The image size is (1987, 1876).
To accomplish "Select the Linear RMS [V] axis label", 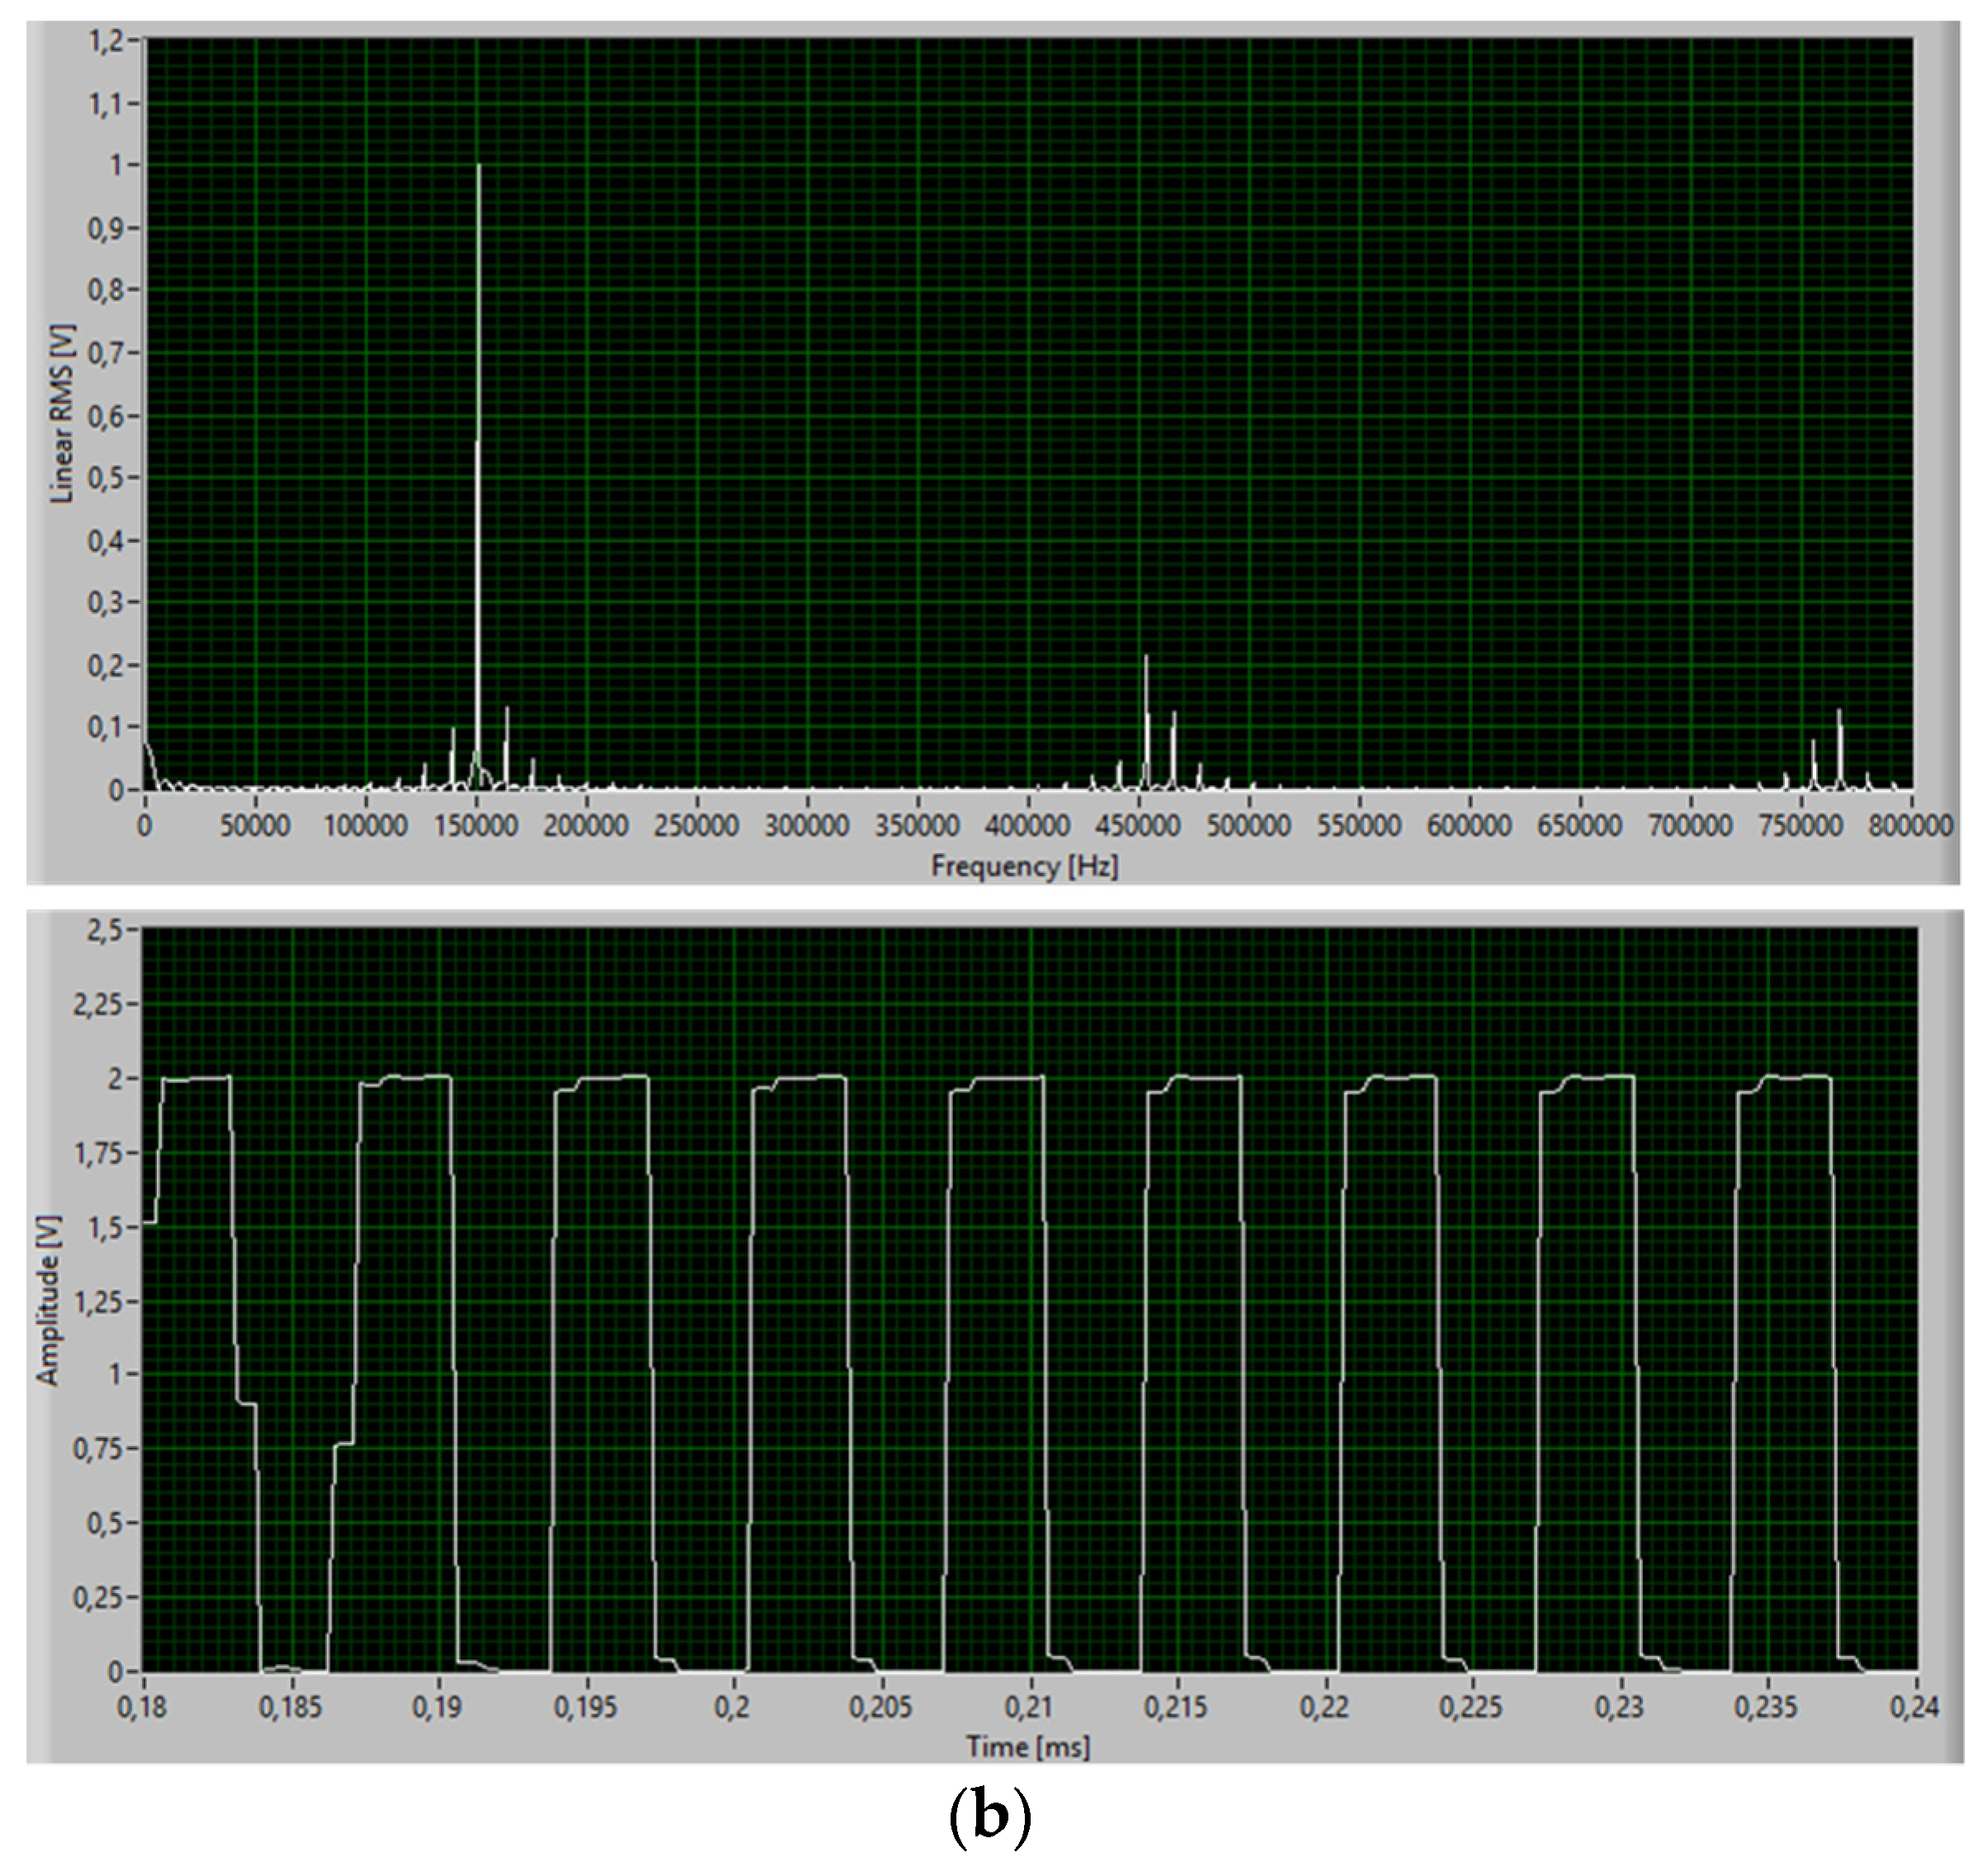I will pyautogui.click(x=62, y=413).
